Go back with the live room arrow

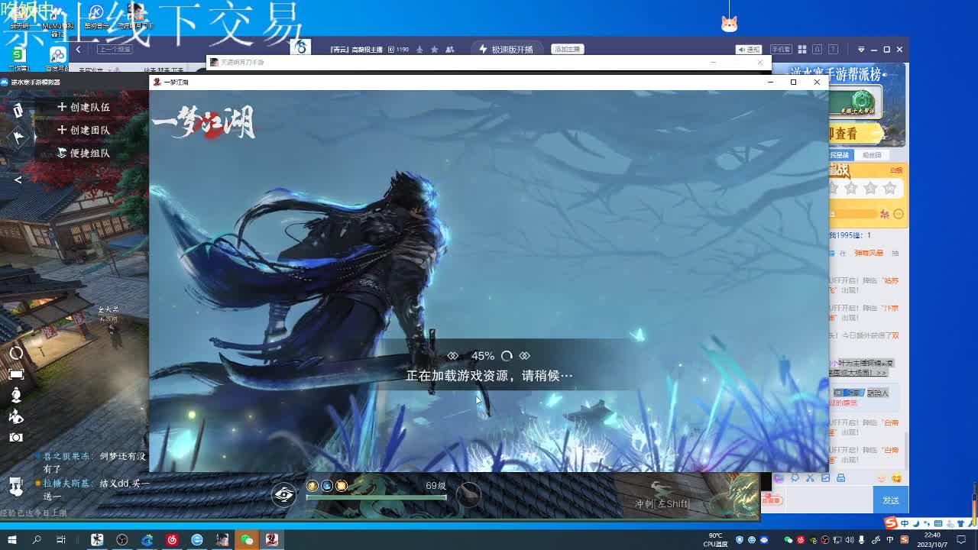click(x=78, y=50)
